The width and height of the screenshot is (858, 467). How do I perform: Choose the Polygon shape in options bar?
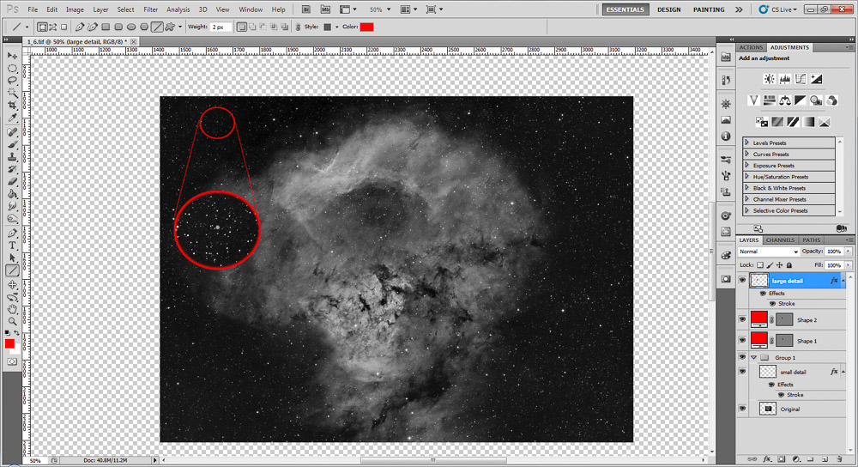pyautogui.click(x=144, y=27)
